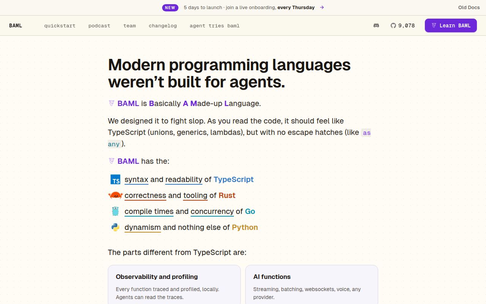Click the BAML mascot icon before 'has the:'
Viewport: 486px width, 304px height.
click(x=112, y=161)
